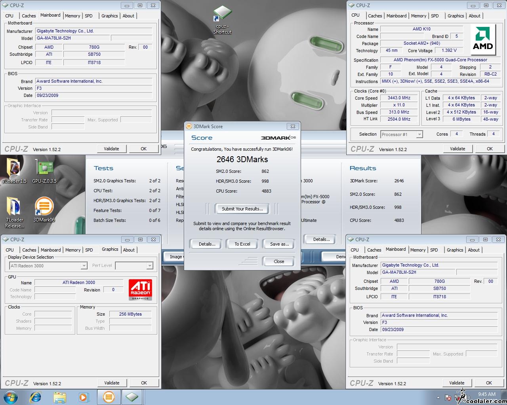Open Memory tab in the ATI Radeon 3000 window
Image resolution: width=507 pixels, height=405 pixels.
(73, 250)
